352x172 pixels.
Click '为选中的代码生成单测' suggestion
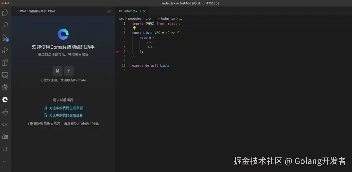coord(66,108)
